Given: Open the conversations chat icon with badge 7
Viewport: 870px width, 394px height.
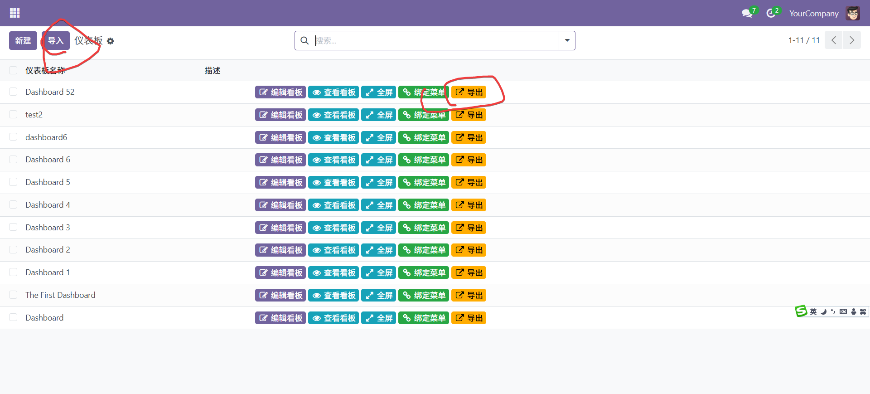Looking at the screenshot, I should point(747,14).
